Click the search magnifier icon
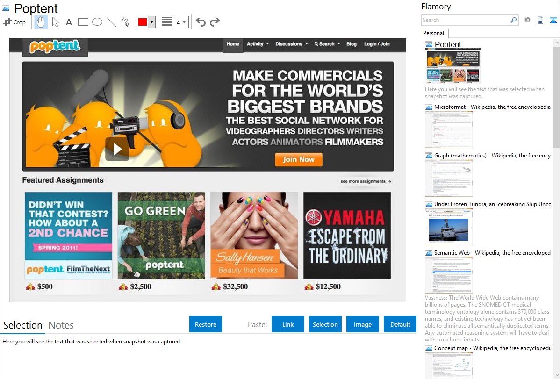This screenshot has width=560, height=379. (x=514, y=20)
